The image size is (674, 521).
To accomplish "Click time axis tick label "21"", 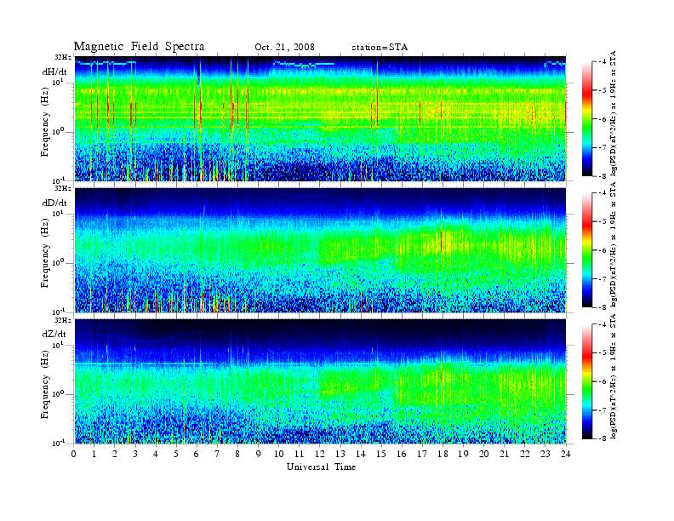I will pos(504,454).
